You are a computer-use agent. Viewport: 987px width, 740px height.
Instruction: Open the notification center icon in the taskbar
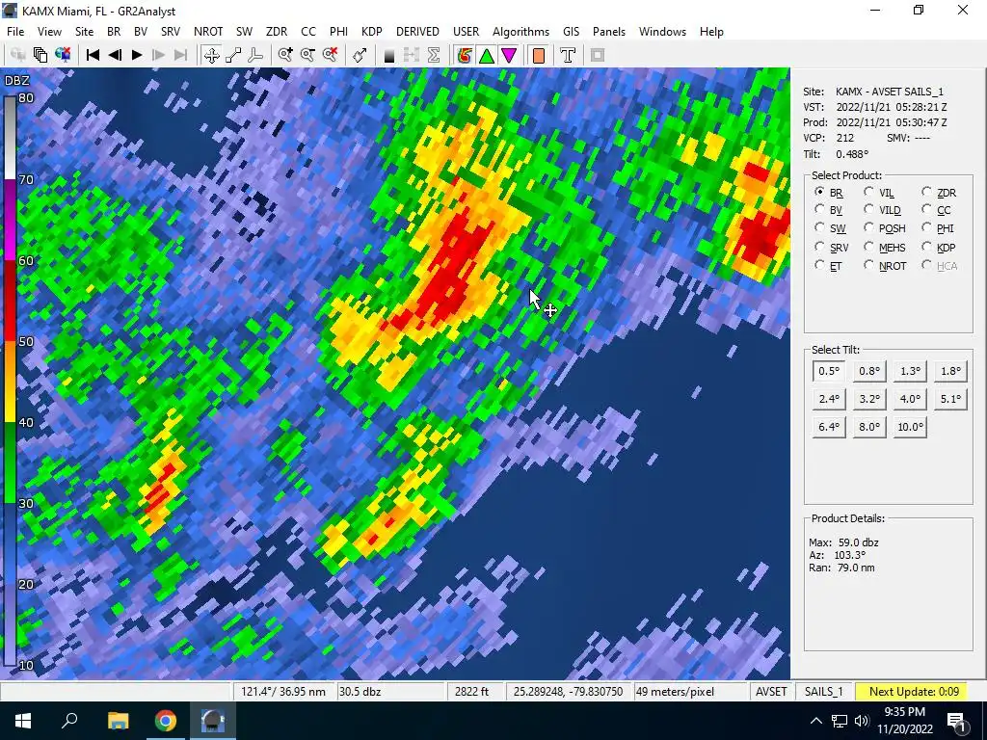point(956,721)
